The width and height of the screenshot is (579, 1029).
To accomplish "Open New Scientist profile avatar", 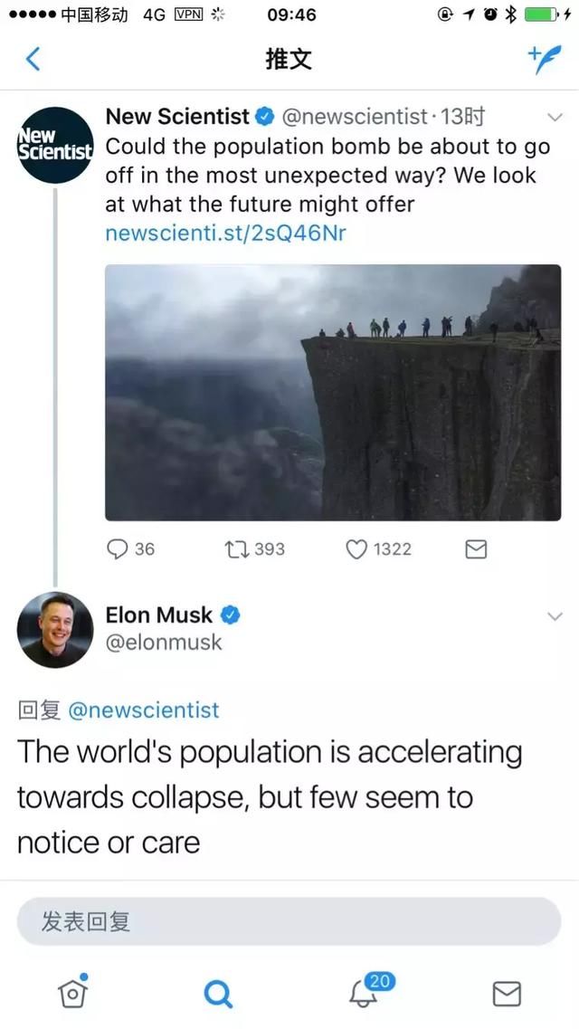I will pyautogui.click(x=55, y=145).
